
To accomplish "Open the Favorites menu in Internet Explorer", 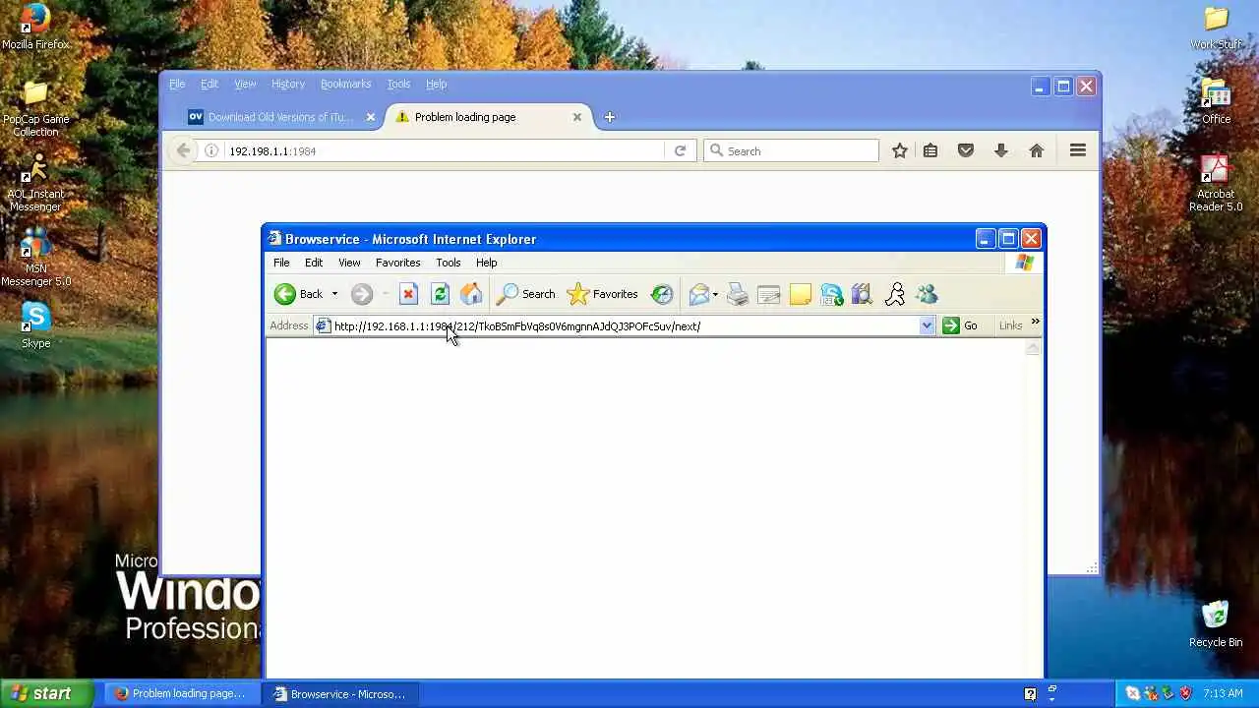I will pos(397,263).
